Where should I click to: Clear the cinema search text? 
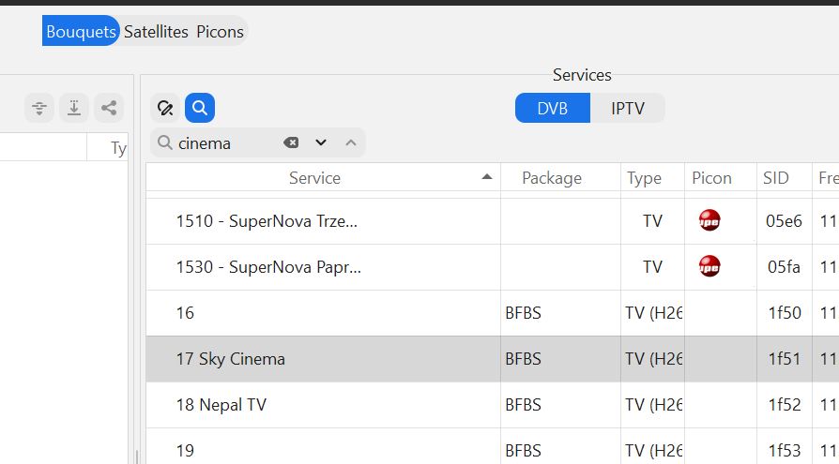[291, 142]
